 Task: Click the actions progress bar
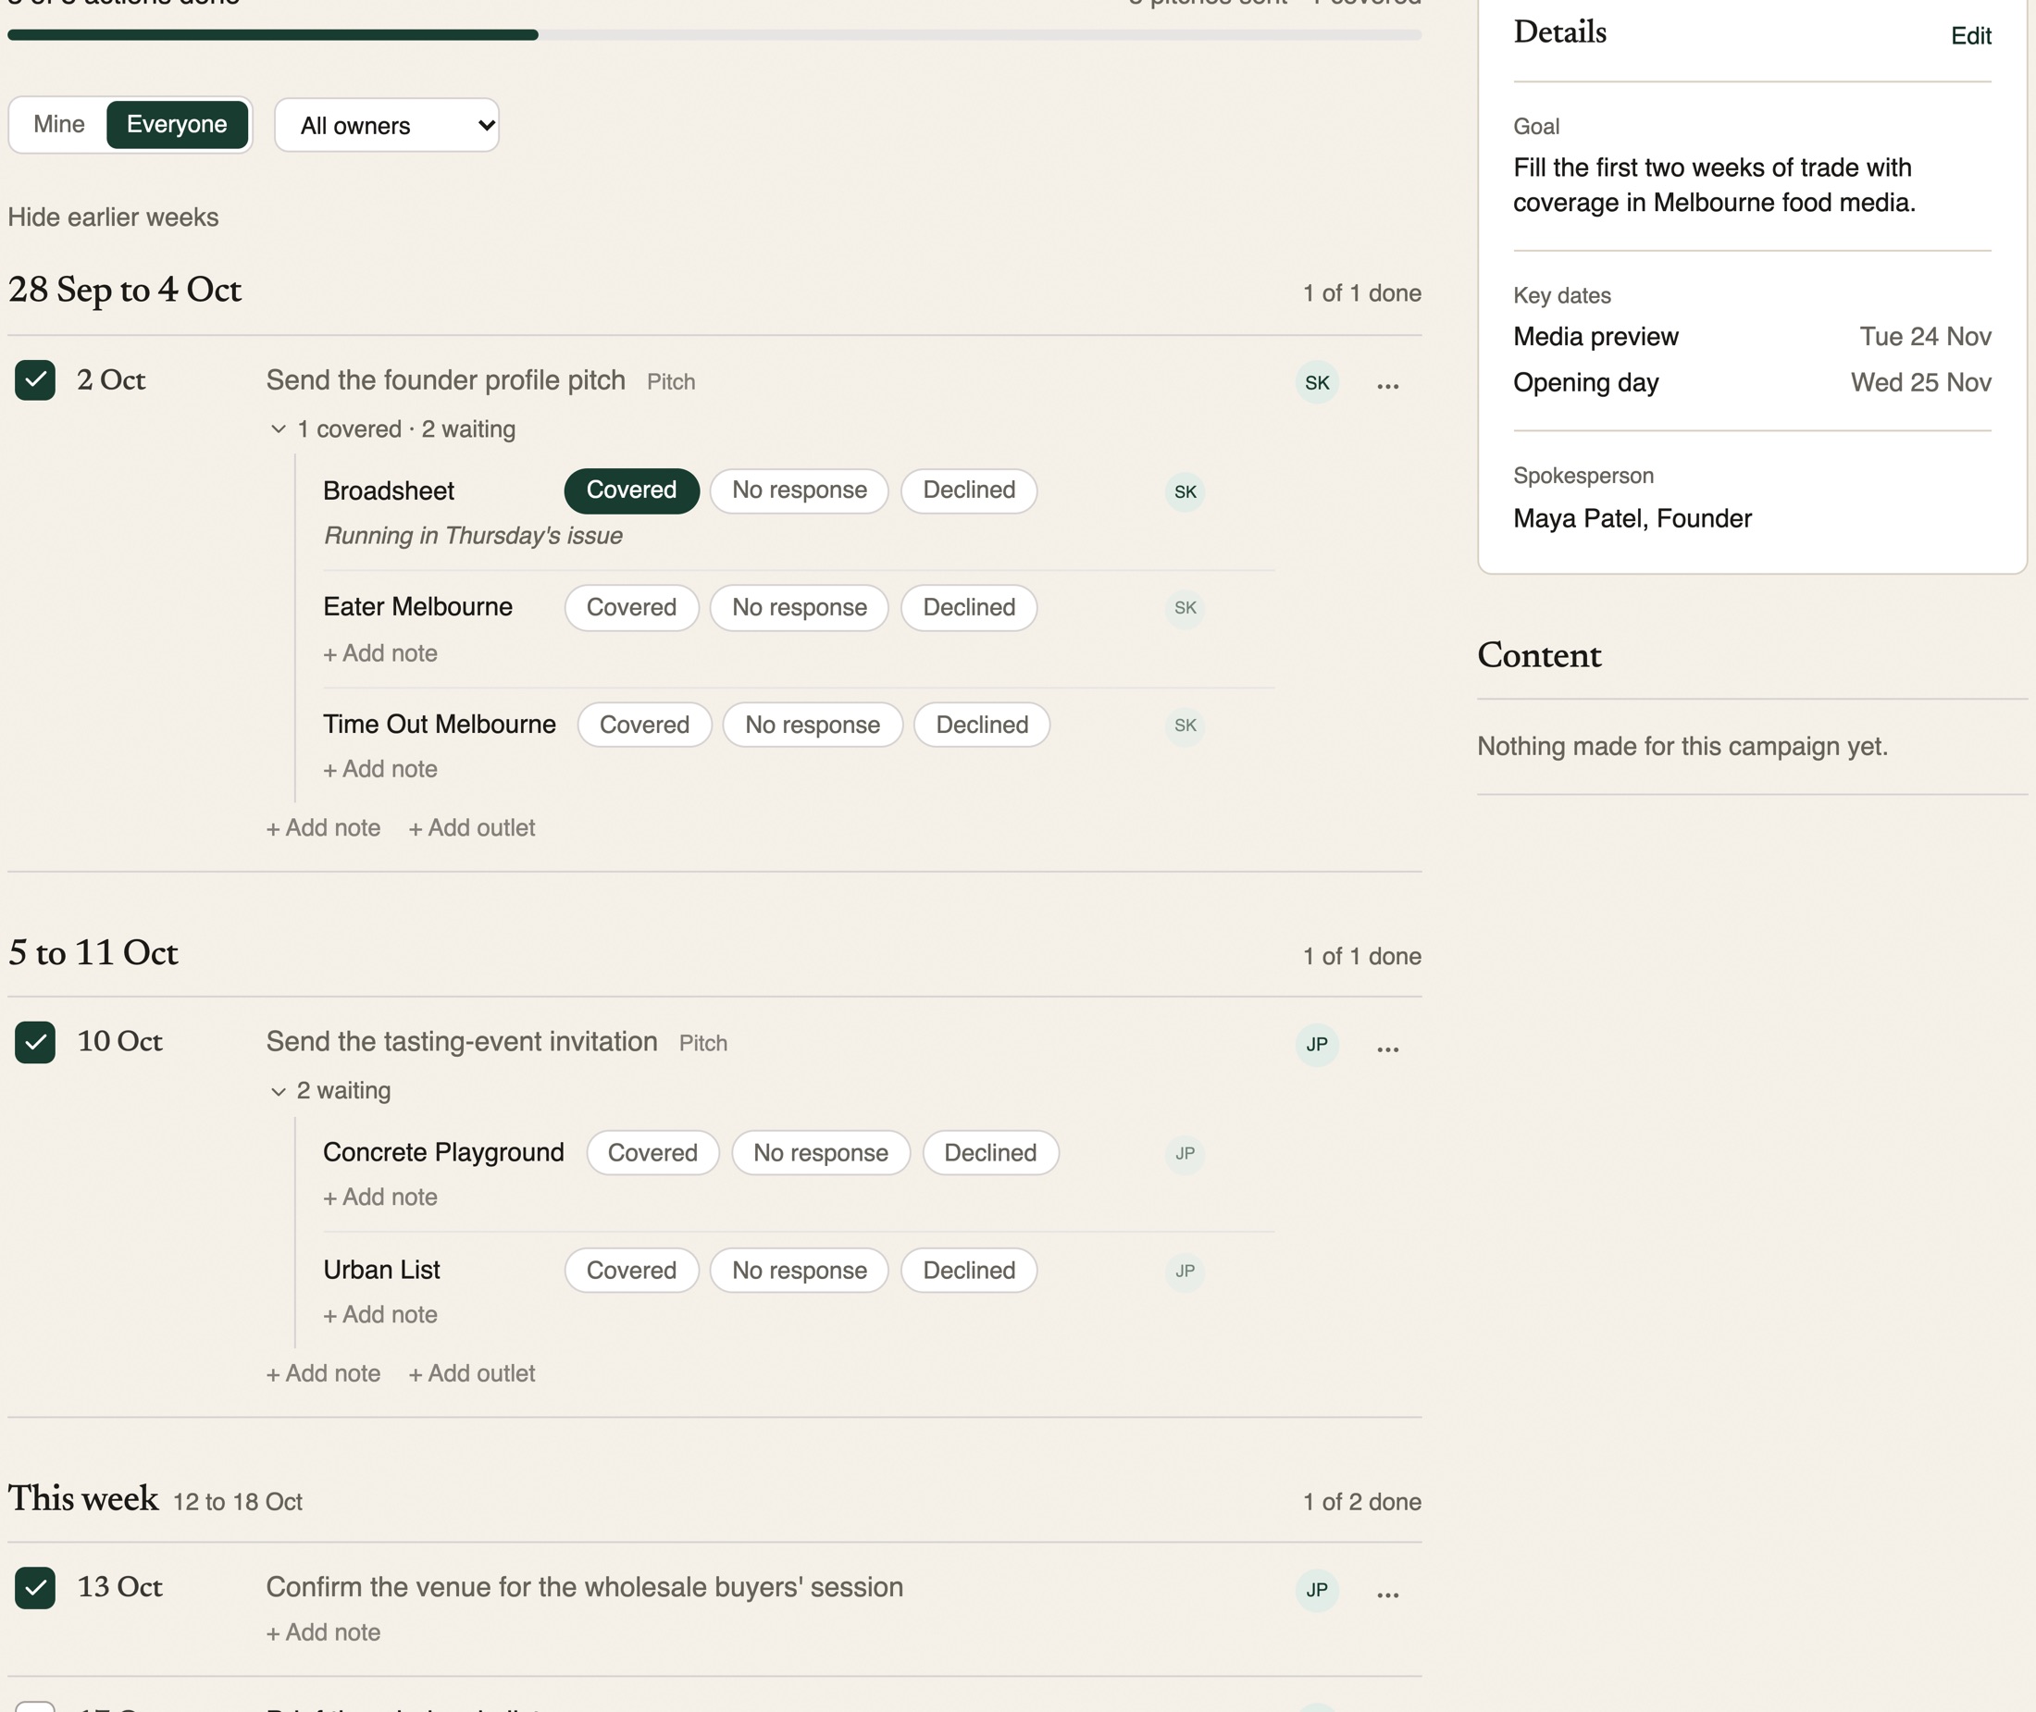[x=714, y=35]
